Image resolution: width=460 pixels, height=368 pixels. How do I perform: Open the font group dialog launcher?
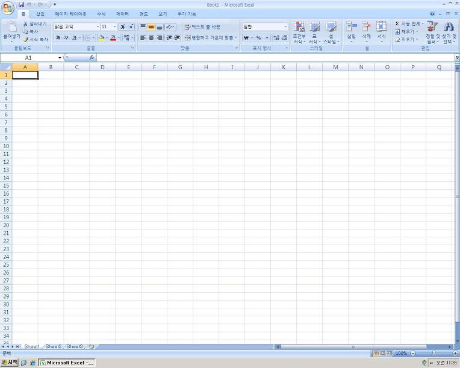point(132,47)
